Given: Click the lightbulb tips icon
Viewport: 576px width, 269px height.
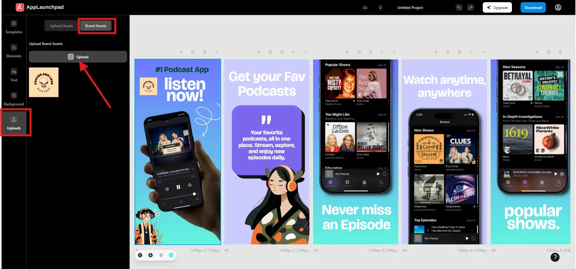Looking at the screenshot, I should [381, 7].
